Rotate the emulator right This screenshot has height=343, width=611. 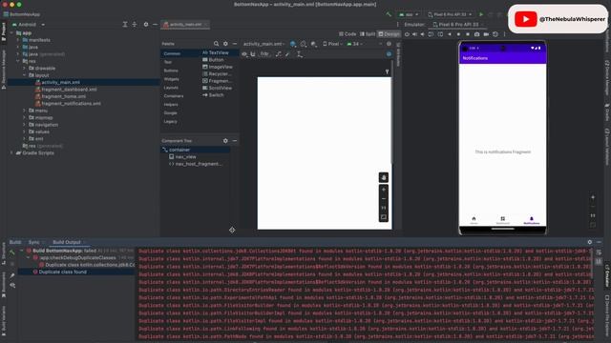tap(440, 34)
